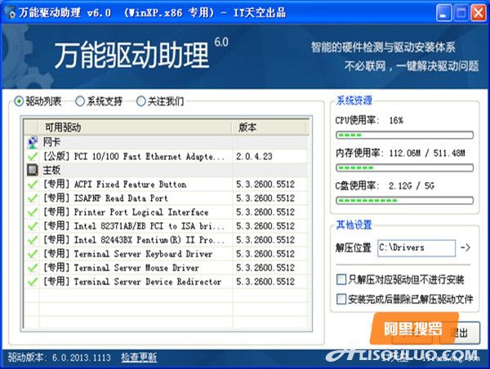The height and width of the screenshot is (369, 490).
Task: Select the 关注我们 radio button
Action: (141, 101)
